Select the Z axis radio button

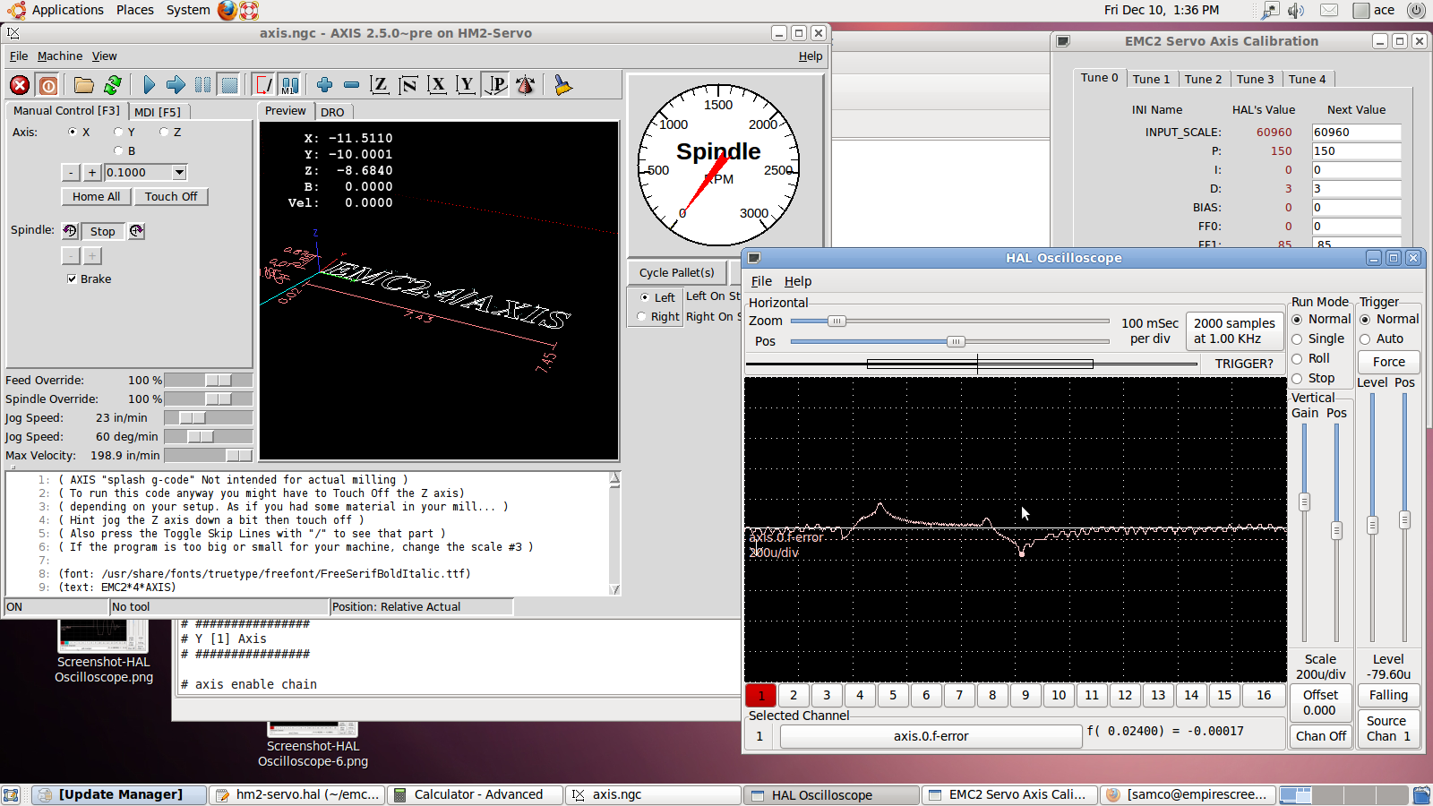164,132
